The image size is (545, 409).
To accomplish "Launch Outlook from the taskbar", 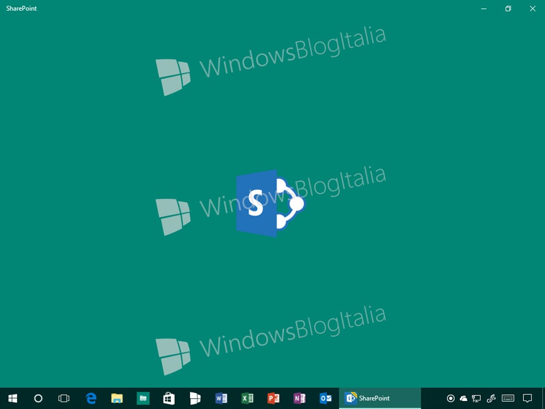I will click(x=325, y=398).
